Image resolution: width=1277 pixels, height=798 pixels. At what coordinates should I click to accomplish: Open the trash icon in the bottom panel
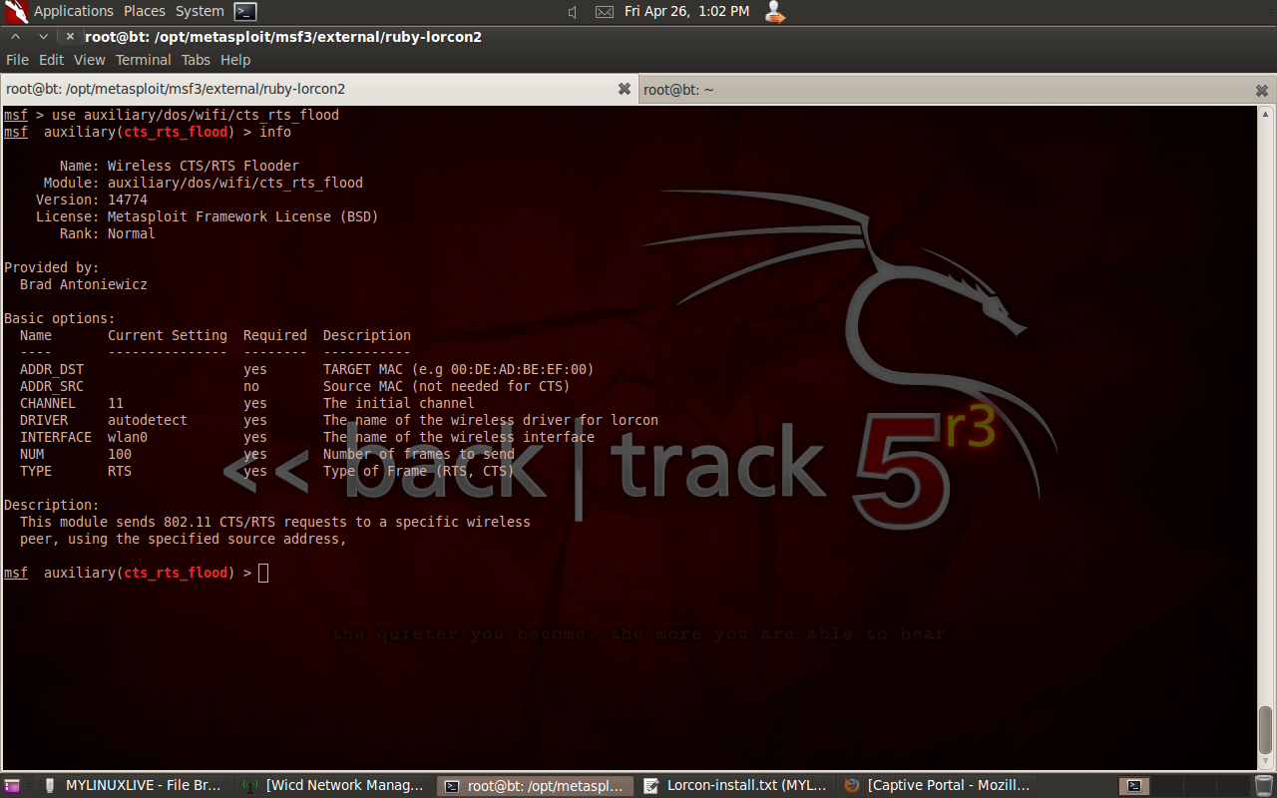[1264, 786]
